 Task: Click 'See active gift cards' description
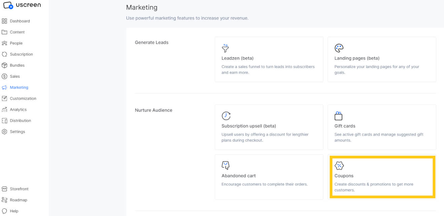click(379, 138)
